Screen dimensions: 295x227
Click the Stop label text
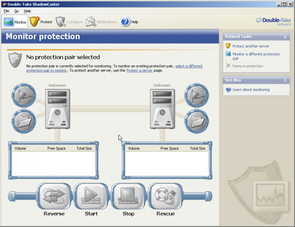pos(128,214)
